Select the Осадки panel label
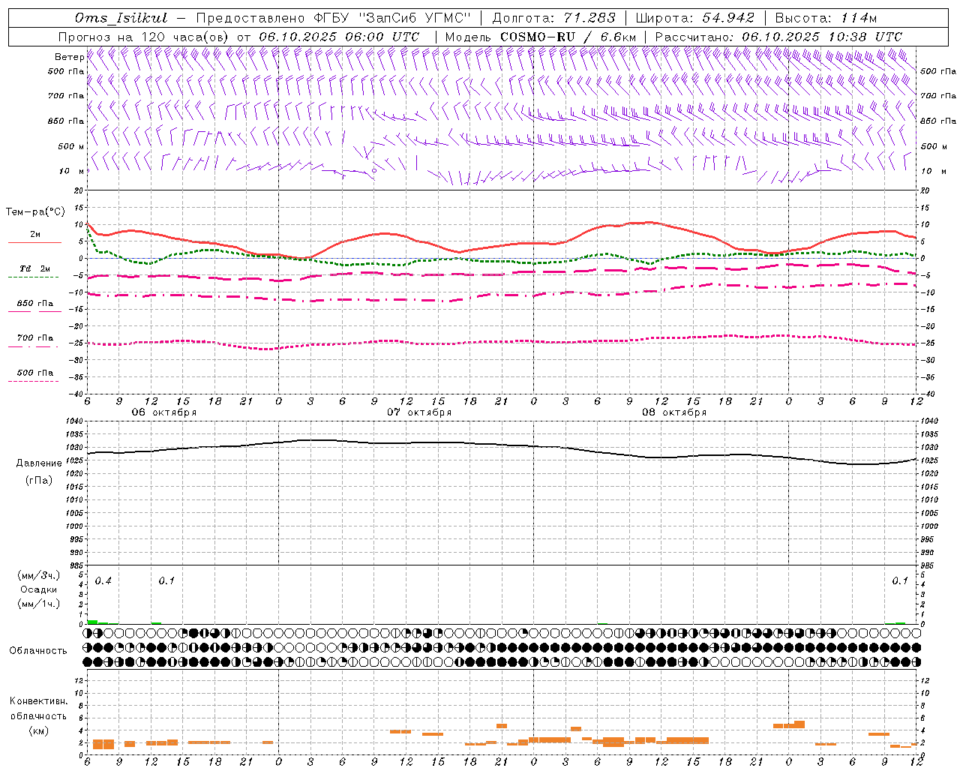 pyautogui.click(x=39, y=589)
